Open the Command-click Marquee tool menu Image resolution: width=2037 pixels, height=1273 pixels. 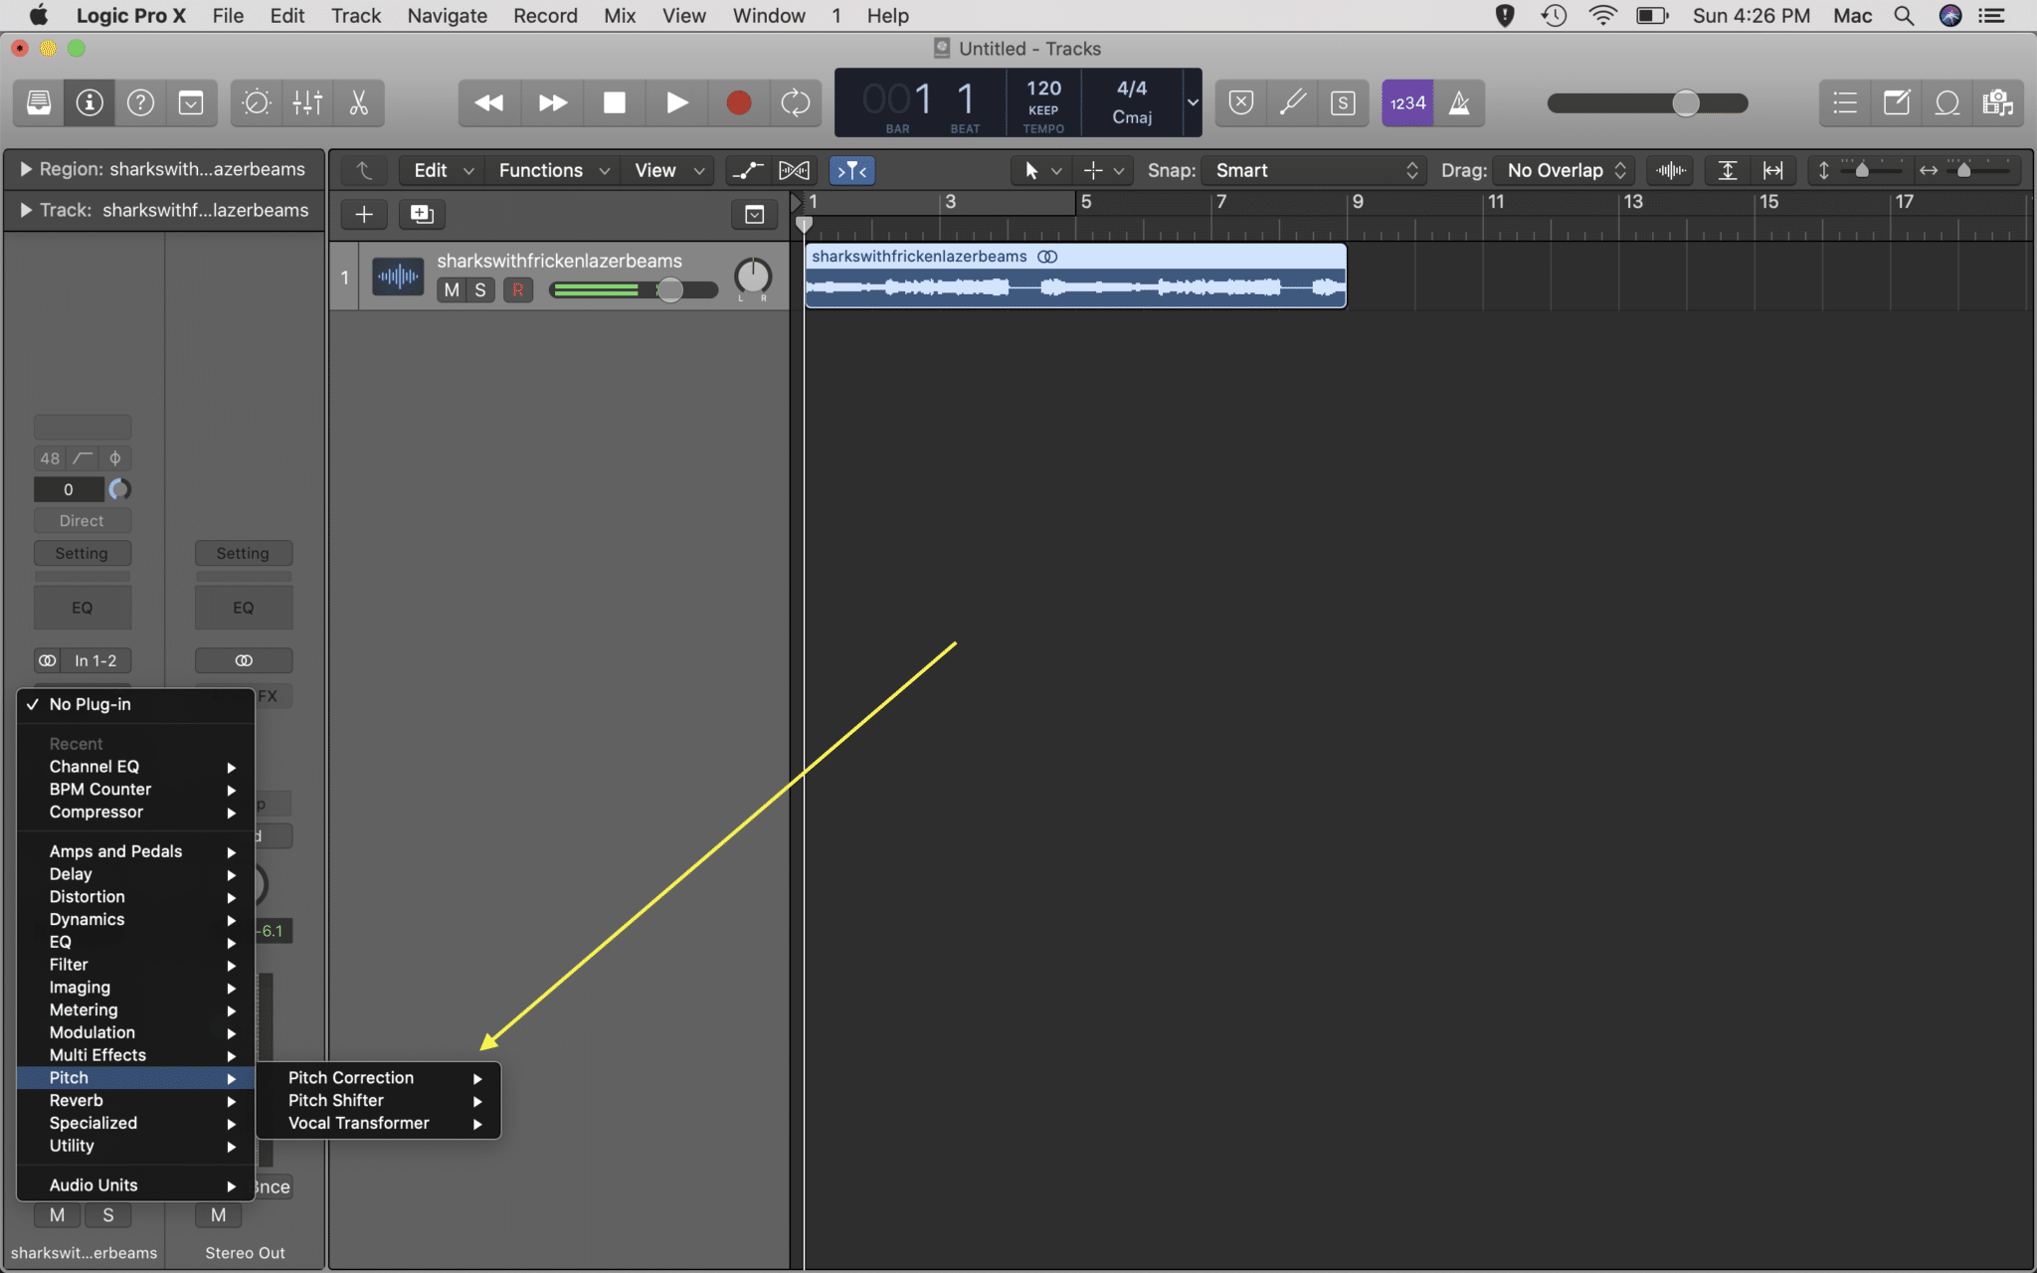click(1102, 170)
